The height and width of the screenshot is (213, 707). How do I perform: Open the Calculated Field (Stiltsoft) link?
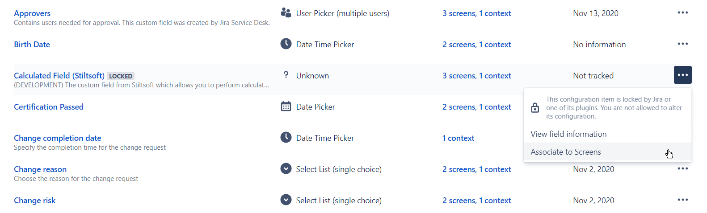(x=59, y=76)
